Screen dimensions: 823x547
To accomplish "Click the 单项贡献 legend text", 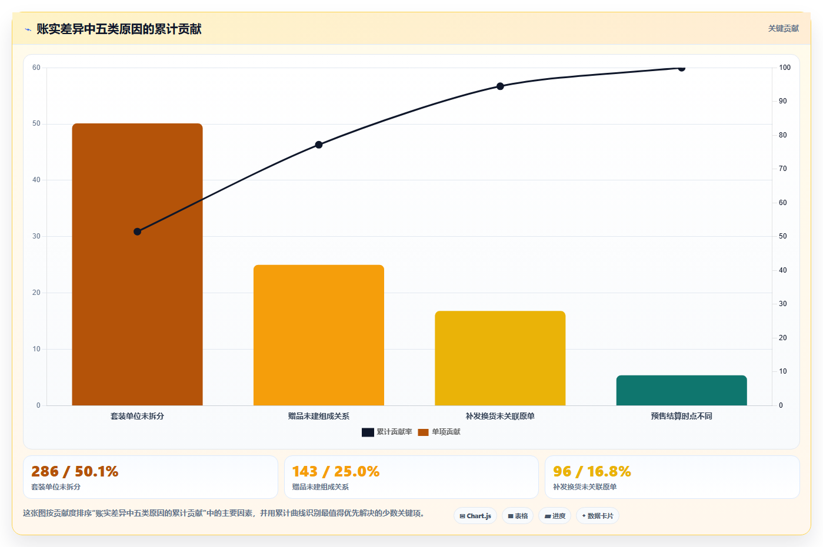I will click(446, 432).
